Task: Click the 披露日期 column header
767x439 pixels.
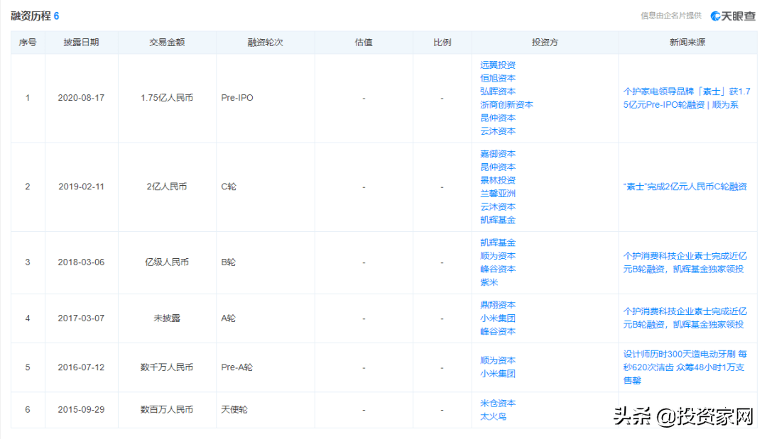Action: (81, 43)
